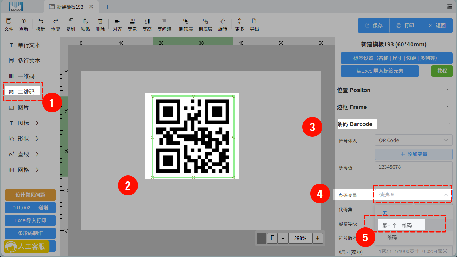457x257 pixels.
Task: Delete element with 删除 trash icon
Action: point(100,25)
